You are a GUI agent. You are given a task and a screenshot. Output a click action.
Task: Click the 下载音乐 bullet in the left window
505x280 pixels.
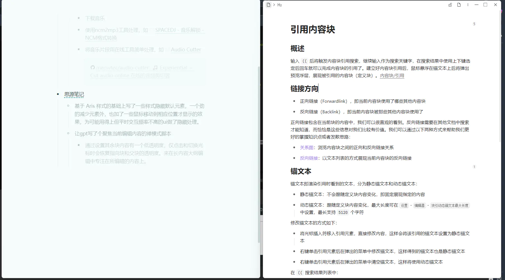[95, 18]
